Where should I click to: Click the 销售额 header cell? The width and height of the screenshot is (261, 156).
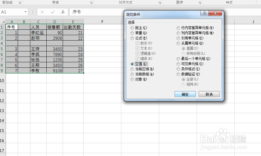[x=55, y=27]
